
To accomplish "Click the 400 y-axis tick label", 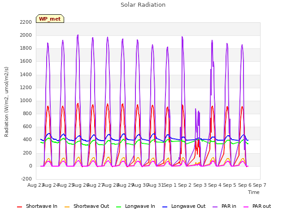I will point(27,140).
